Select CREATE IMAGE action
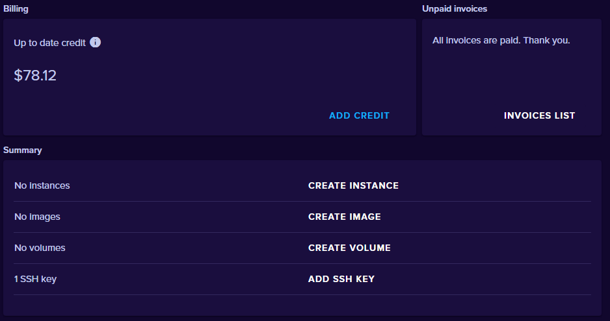The width and height of the screenshot is (610, 321). [344, 217]
